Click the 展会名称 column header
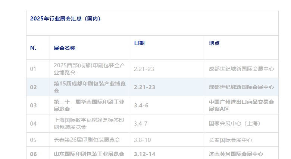Viewport: 291px width, 159px height. point(65,48)
